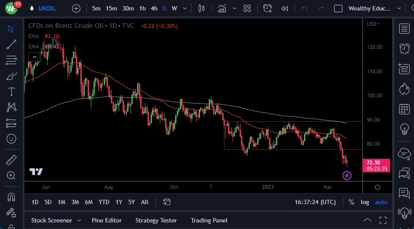Pick the measure ruler tool
The height and width of the screenshot is (229, 414).
(x=11, y=160)
